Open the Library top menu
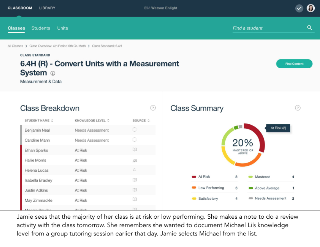The image size is (320, 247). [47, 8]
